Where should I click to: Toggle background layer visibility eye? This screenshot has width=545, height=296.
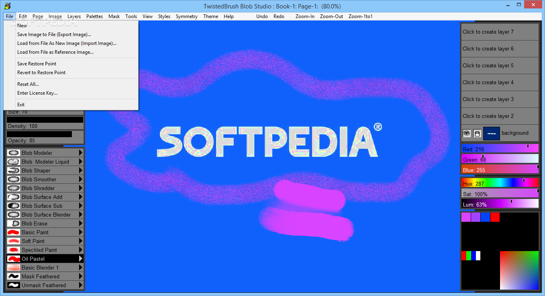pos(467,133)
